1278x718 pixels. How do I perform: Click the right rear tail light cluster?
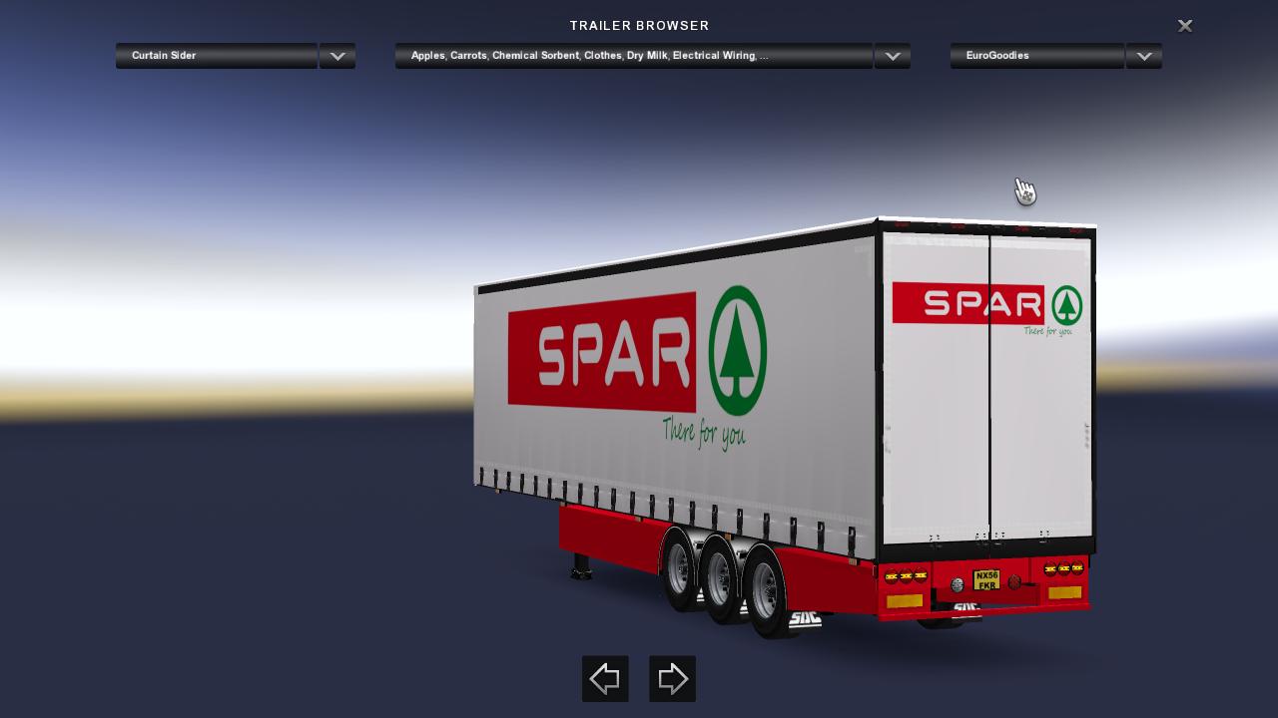1063,568
